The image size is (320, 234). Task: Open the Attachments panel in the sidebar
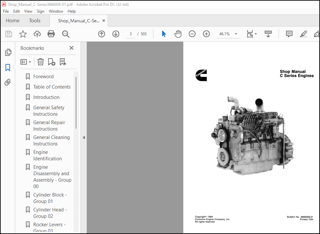coord(7,82)
